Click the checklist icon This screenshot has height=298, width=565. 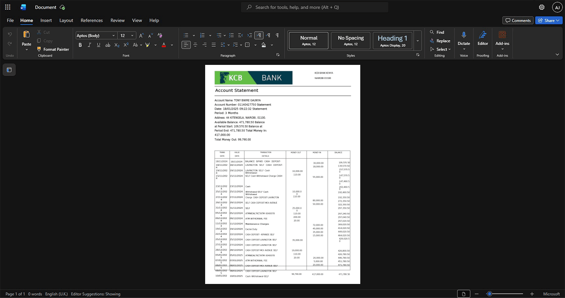tap(231, 35)
